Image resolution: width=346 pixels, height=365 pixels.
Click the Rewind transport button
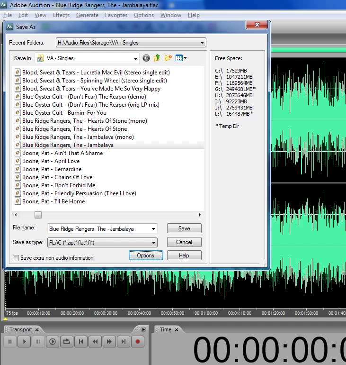point(95,341)
